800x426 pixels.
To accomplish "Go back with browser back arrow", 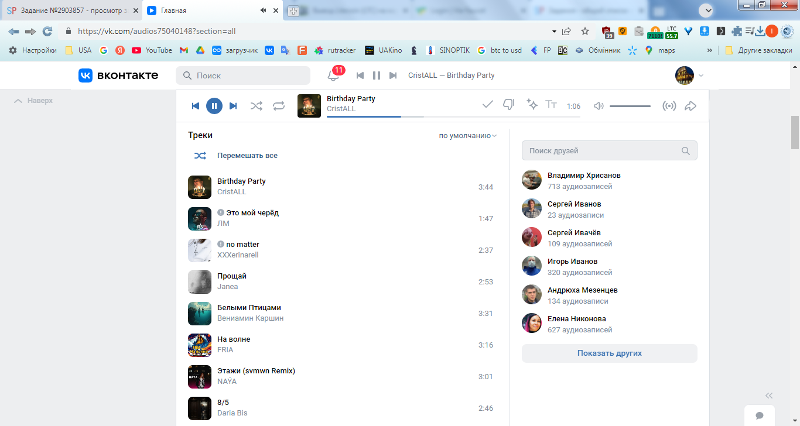I will point(13,32).
